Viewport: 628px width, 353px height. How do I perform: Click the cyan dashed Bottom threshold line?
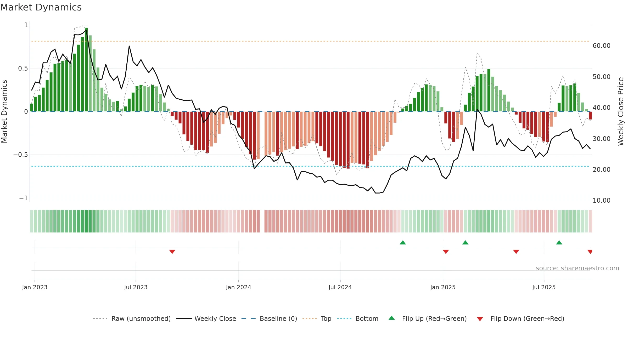(x=310, y=166)
